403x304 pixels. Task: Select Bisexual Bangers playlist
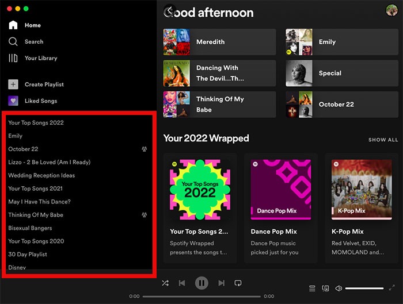(x=30, y=228)
